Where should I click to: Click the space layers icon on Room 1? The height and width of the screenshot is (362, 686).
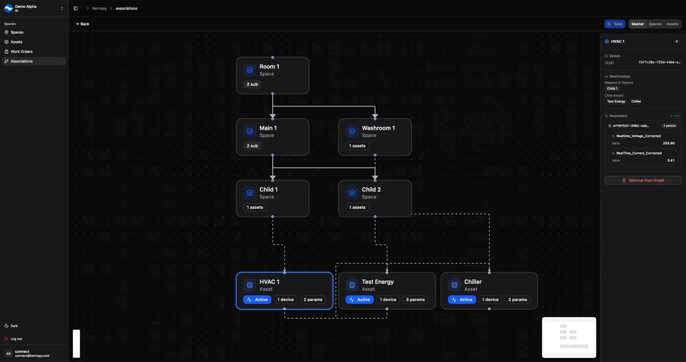(249, 70)
